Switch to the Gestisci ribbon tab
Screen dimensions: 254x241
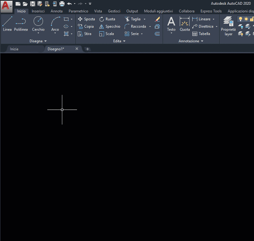[x=114, y=11]
